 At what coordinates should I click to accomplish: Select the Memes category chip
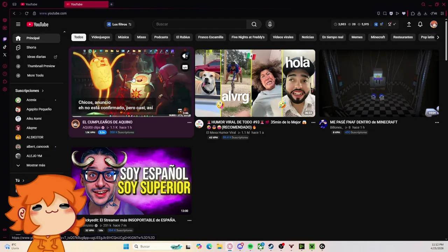click(357, 37)
